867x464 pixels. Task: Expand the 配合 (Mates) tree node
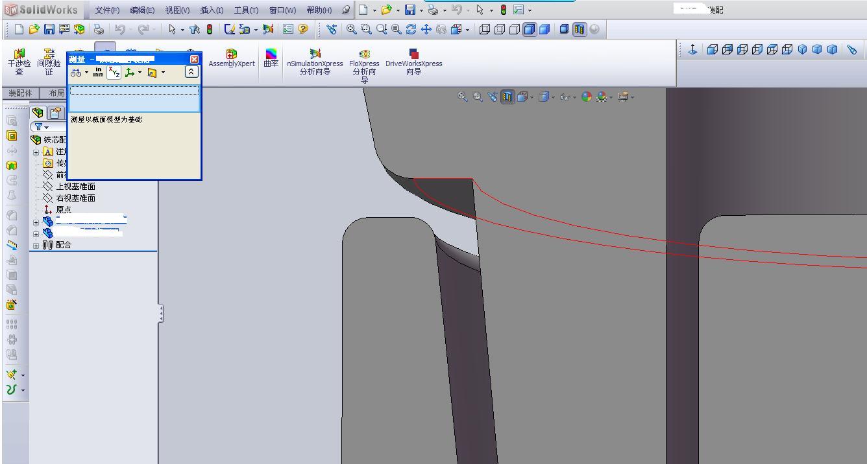(36, 246)
